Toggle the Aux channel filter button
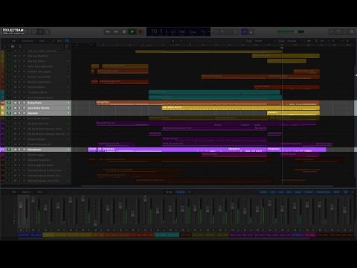The height and width of the screenshot is (268, 357). coord(281,192)
